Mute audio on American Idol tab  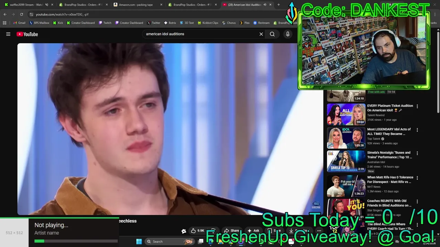(x=265, y=5)
